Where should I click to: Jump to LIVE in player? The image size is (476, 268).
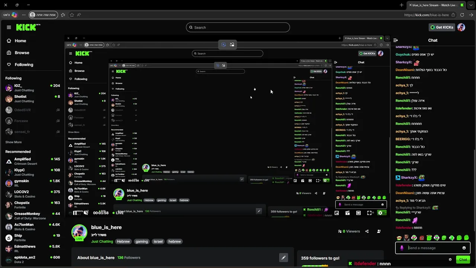tap(118, 213)
